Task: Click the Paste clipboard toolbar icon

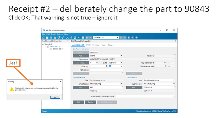Action: [75, 37]
